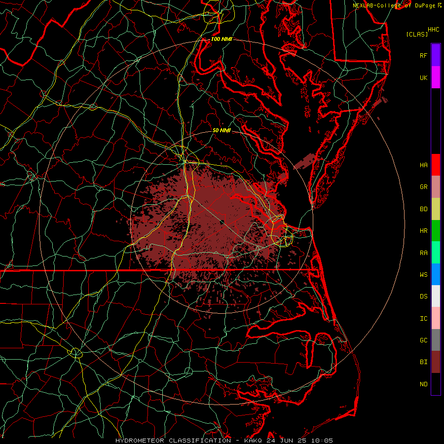Click the red HA legend swatch

coord(436,165)
